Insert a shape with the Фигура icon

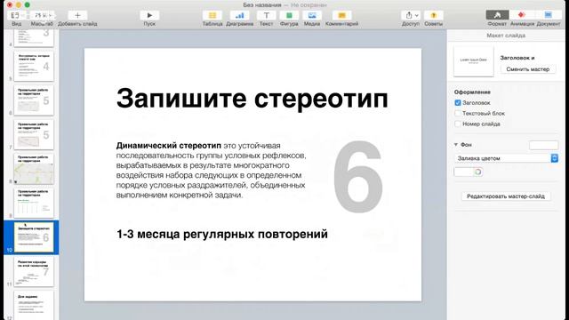289,15
